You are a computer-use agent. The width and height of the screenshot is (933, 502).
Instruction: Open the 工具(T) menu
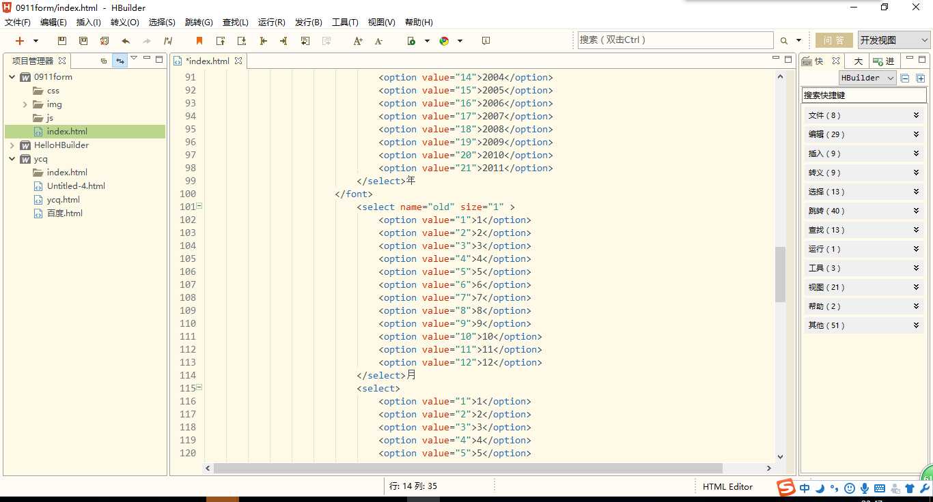coord(345,23)
